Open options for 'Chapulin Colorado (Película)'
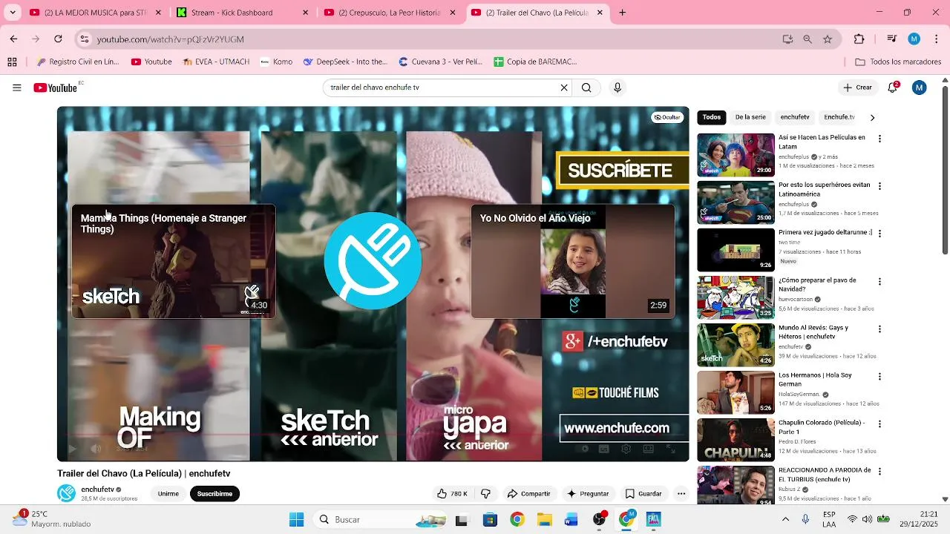950x534 pixels. pyautogui.click(x=879, y=424)
